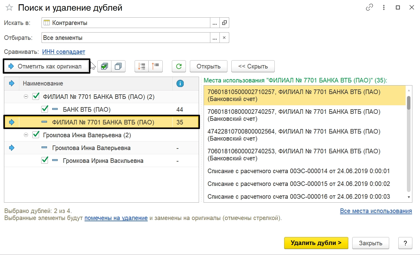
Task: Refresh the duplicate search results
Action: point(179,66)
